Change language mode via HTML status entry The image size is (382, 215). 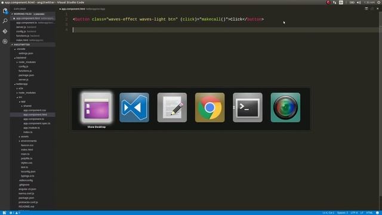pyautogui.click(x=369, y=213)
